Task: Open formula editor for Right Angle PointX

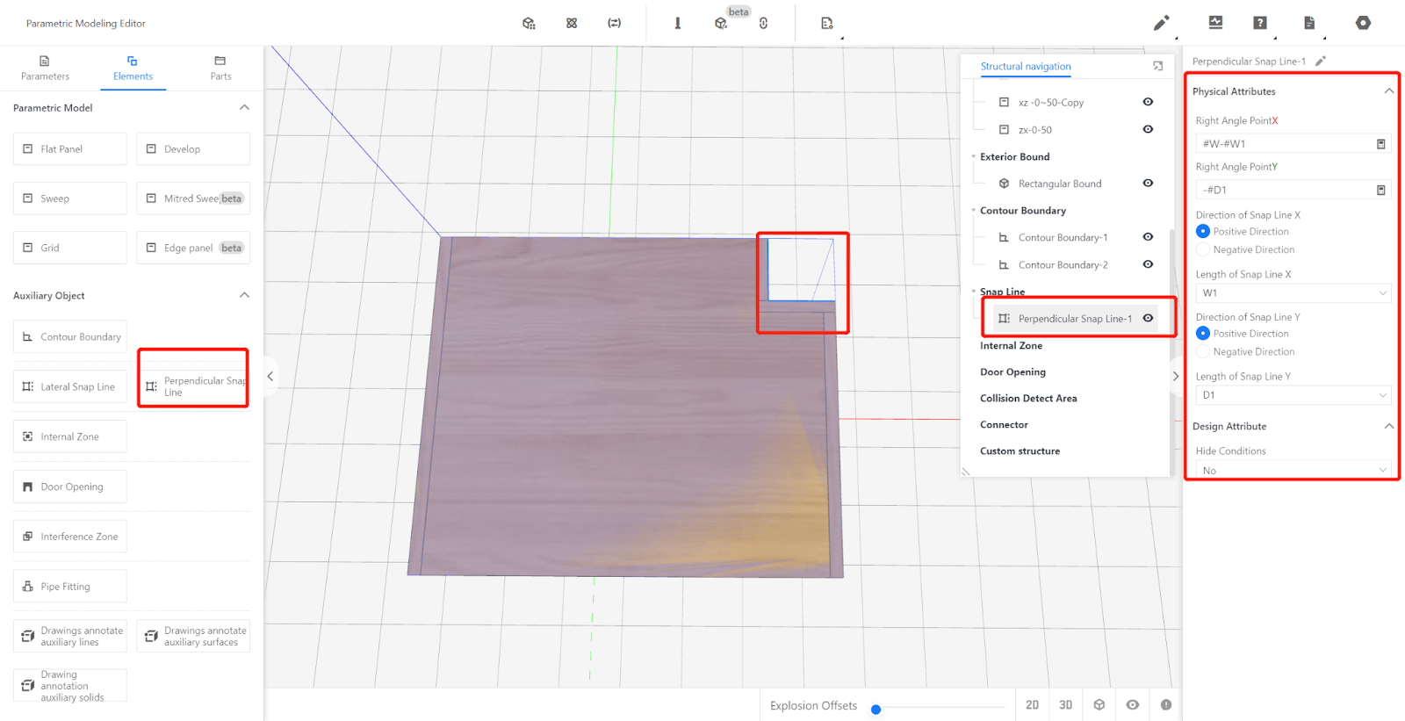Action: (1380, 144)
